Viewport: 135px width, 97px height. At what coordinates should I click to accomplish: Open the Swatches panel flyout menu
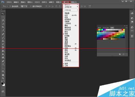tap(127, 28)
